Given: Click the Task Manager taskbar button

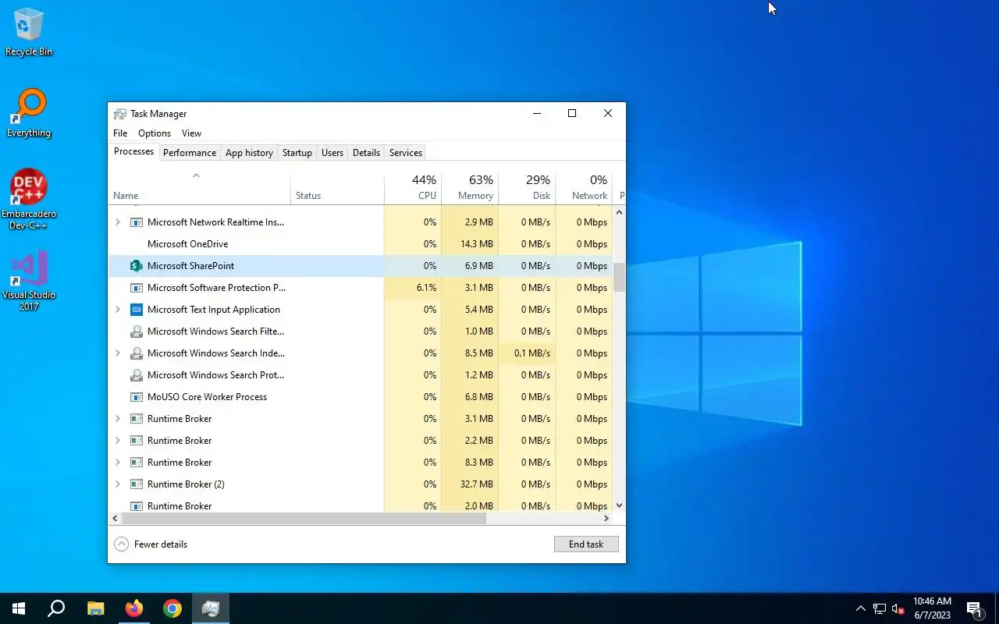Looking at the screenshot, I should pos(211,608).
